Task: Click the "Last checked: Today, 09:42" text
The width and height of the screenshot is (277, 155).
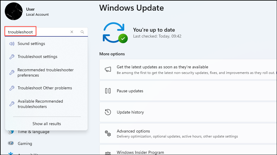Action: (x=157, y=36)
